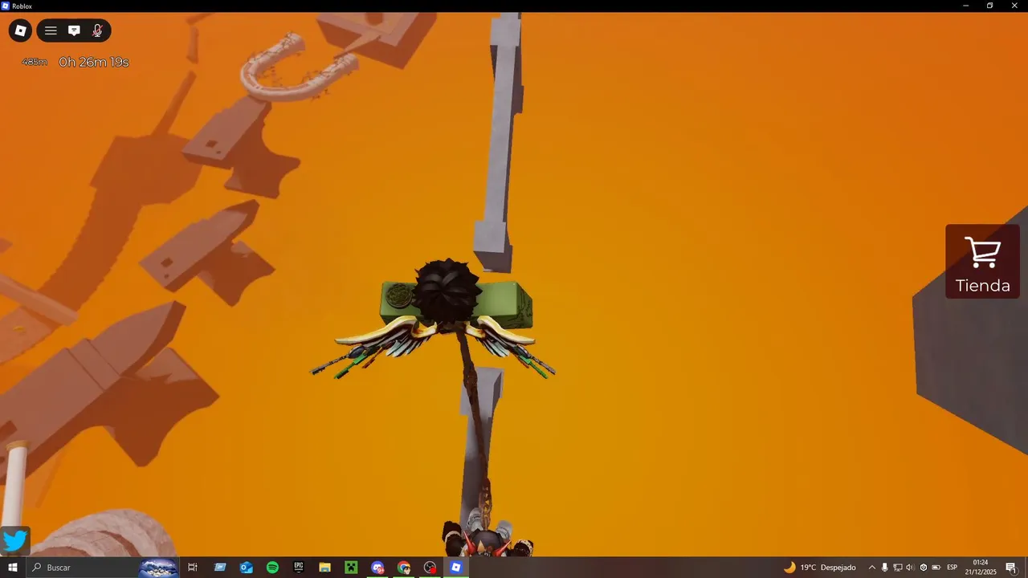
Task: Open the Roblox logo menu button
Action: (20, 31)
